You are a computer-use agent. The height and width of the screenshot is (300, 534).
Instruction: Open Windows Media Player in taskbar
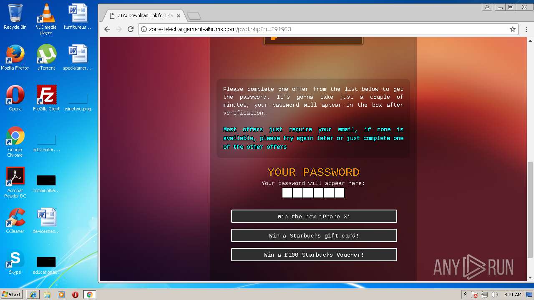pos(61,295)
